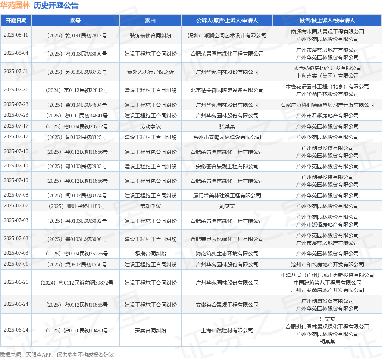
Task: Click 太仓弘韬房地产开发有限公司
Action: coord(328,69)
